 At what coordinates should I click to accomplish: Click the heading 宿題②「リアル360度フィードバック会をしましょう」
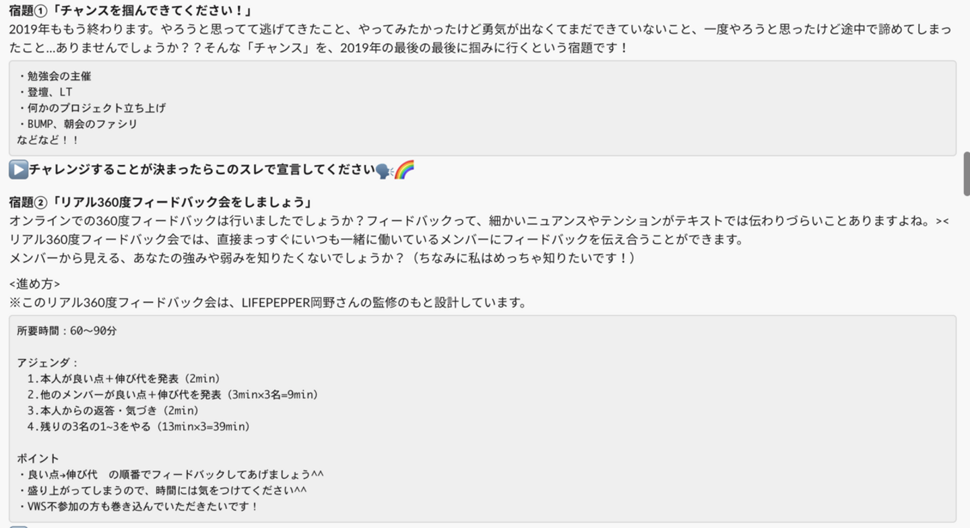(162, 203)
